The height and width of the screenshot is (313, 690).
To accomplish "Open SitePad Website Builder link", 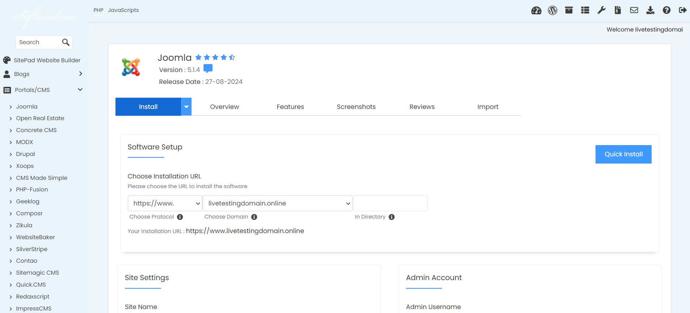I will 47,60.
